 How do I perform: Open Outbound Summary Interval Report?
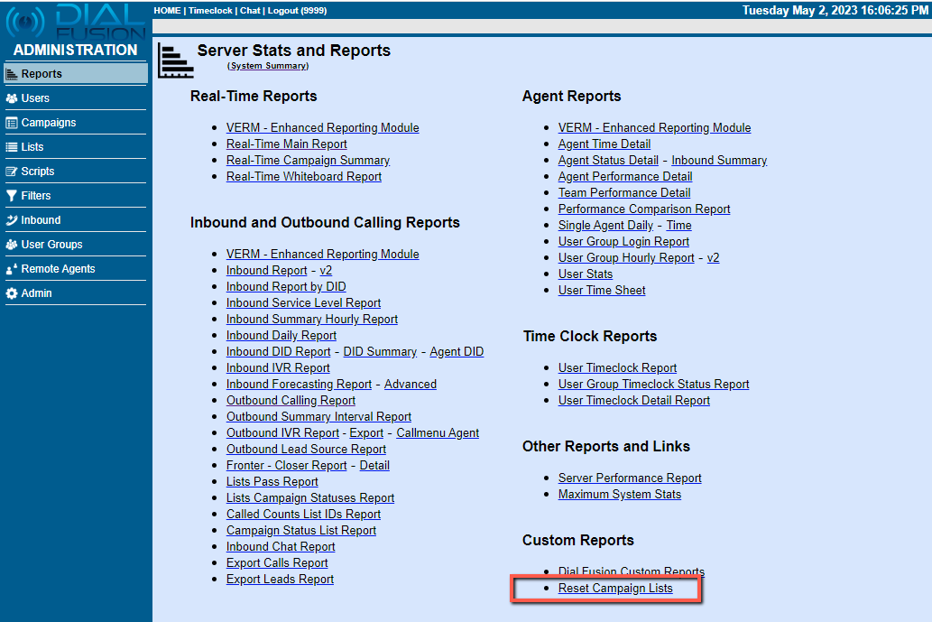tap(318, 417)
